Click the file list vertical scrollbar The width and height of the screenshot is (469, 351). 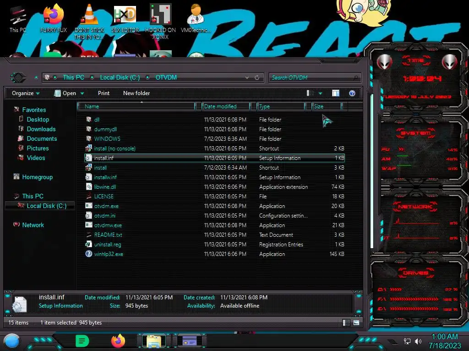tap(372, 171)
